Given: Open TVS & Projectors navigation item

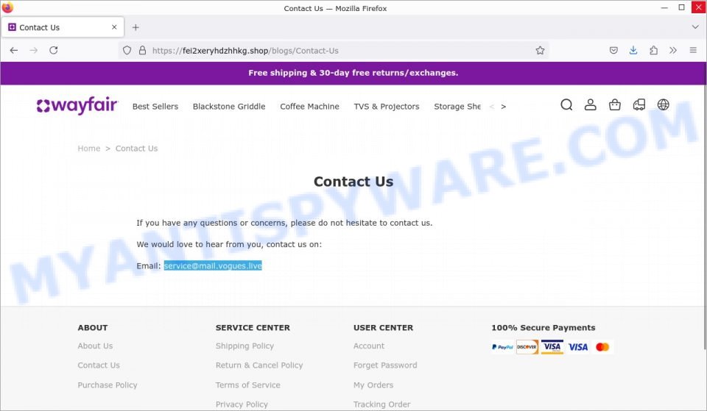Looking at the screenshot, I should pos(387,107).
